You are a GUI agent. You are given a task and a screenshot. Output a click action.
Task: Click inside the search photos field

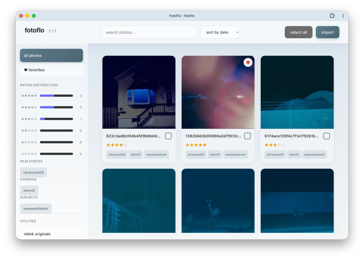(149, 32)
